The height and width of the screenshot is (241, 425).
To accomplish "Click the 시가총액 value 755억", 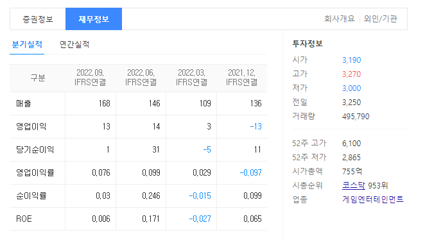I will [352, 172].
